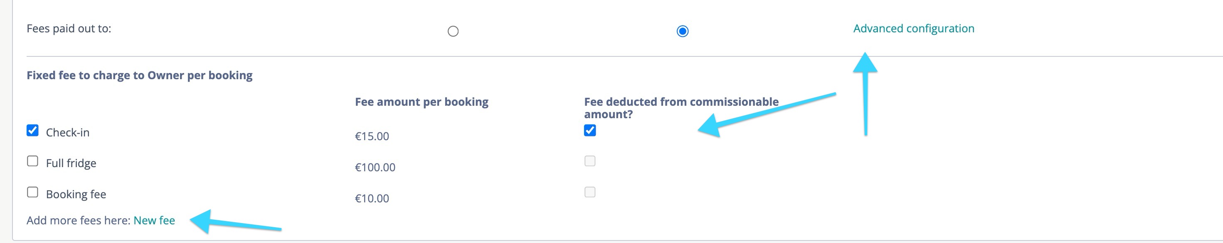Click the €10.00 Booking fee amount
Viewport: 1223px width, 243px height.
click(x=372, y=199)
